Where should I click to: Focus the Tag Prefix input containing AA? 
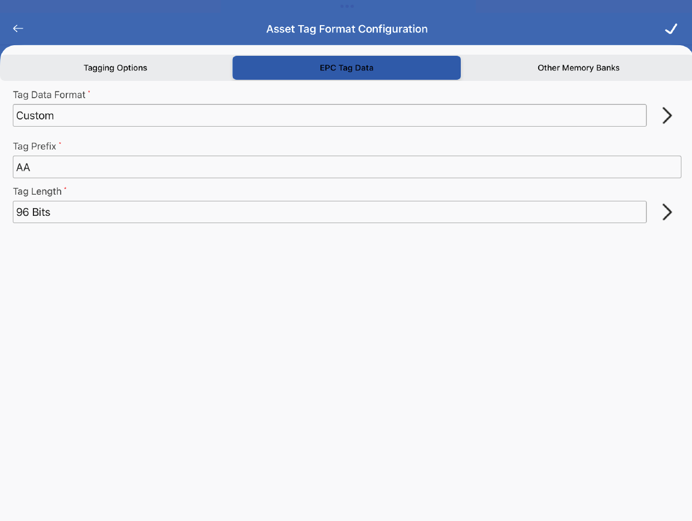(x=347, y=167)
